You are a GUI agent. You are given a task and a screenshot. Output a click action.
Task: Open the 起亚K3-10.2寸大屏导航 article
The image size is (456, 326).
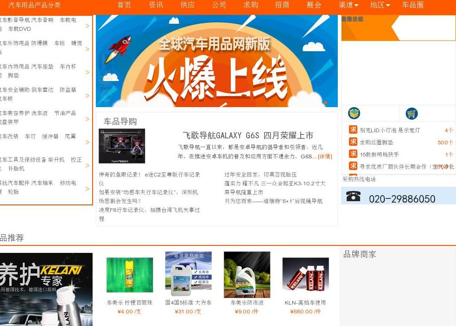coord(275,188)
